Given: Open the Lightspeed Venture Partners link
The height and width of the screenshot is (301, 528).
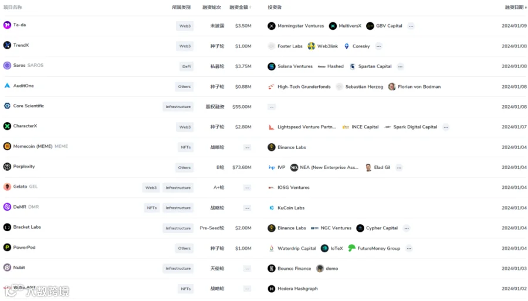Looking at the screenshot, I should tap(306, 127).
